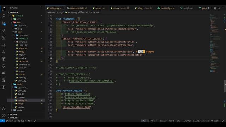Open the Testing flask view
226x127 pixels.
(4, 52)
